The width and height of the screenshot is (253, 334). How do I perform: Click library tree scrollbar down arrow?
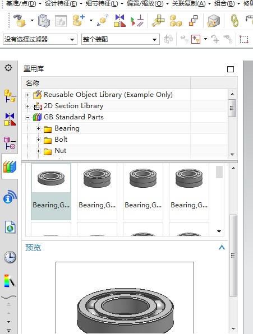pyautogui.click(x=232, y=154)
